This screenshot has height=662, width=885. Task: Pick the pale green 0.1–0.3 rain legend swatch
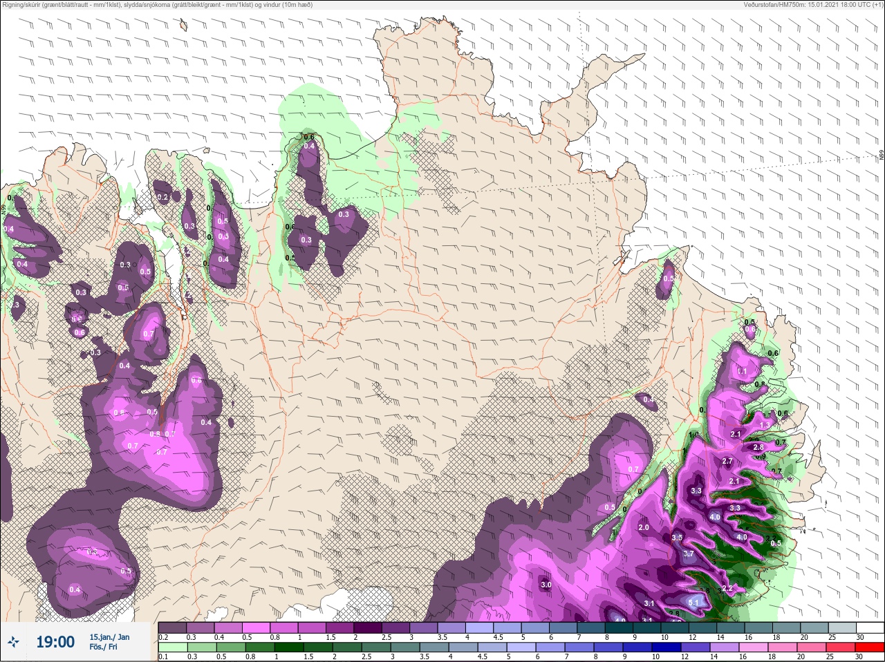(172, 647)
